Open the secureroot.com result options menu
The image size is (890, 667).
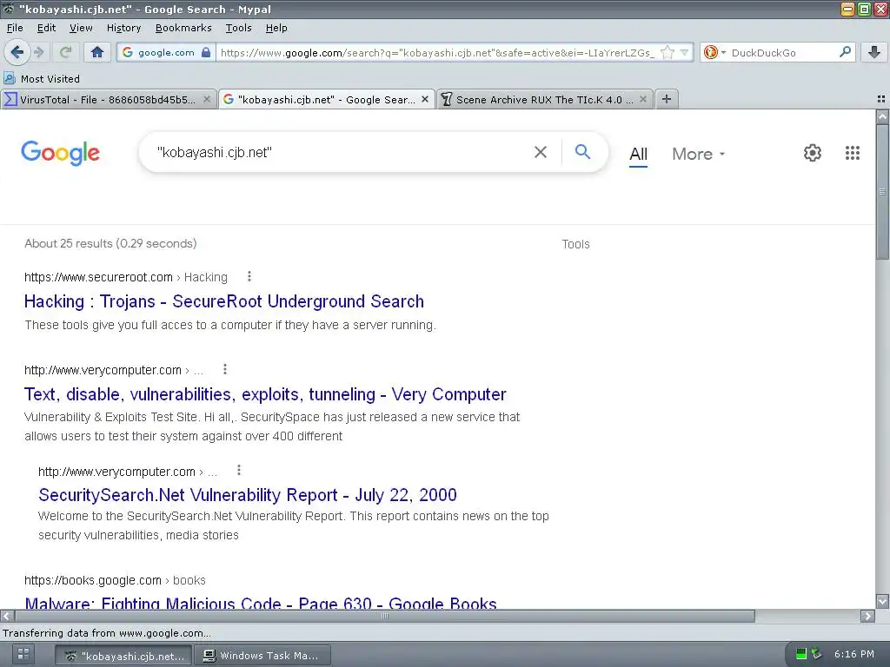tap(249, 276)
